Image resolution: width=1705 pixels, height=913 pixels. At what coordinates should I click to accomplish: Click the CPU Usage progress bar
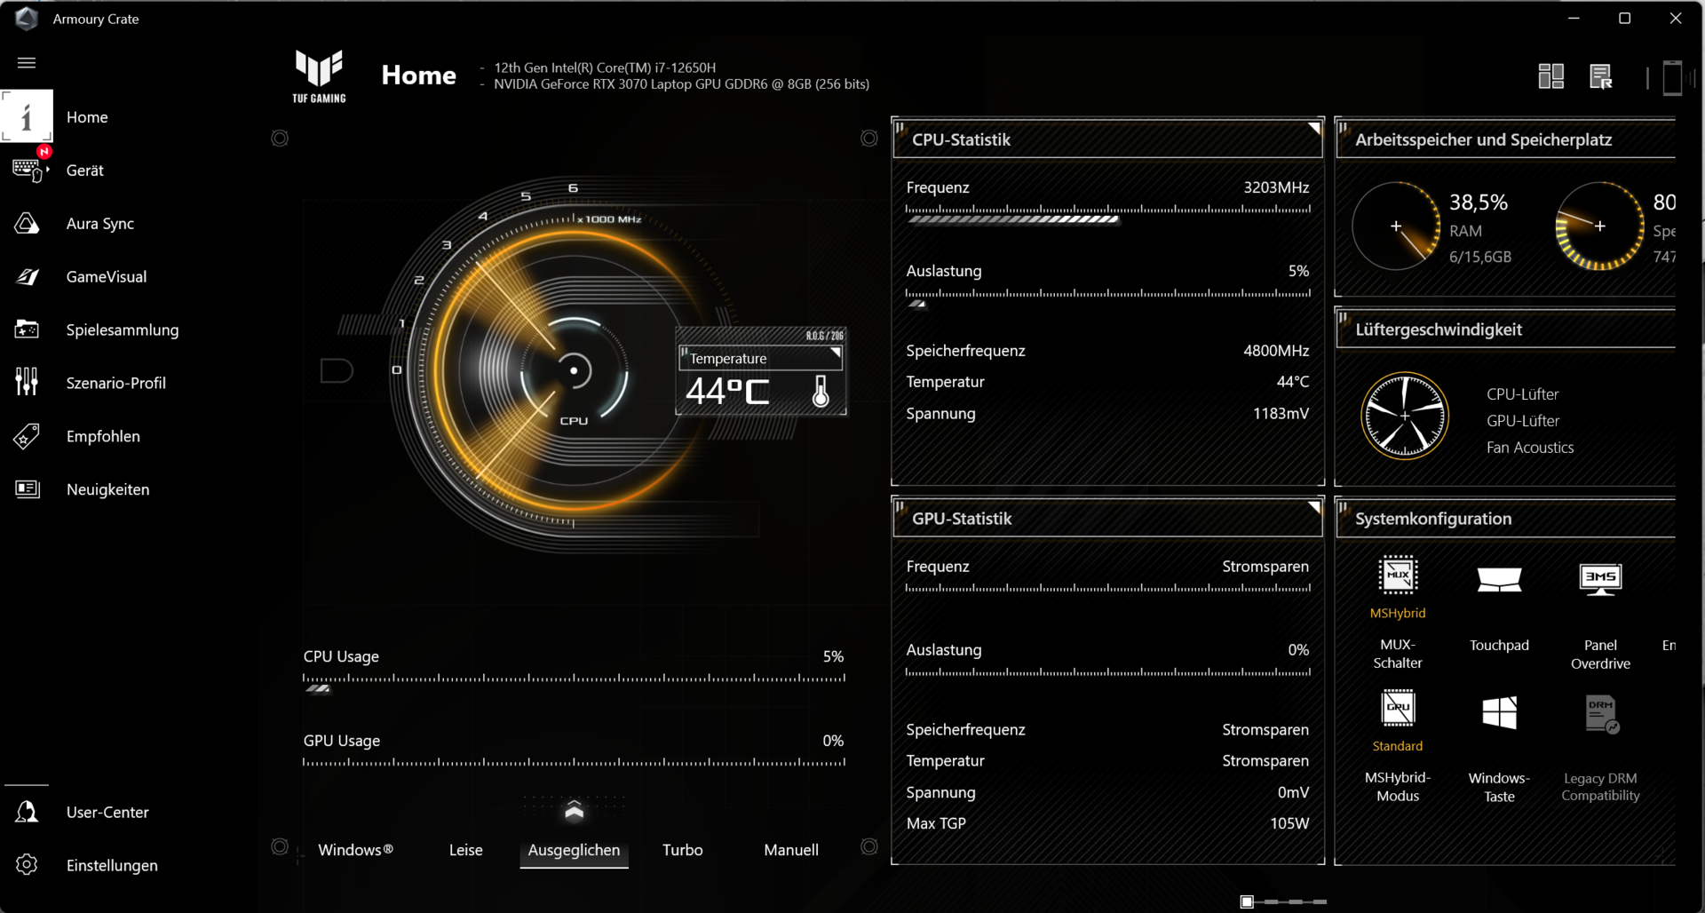coord(574,682)
